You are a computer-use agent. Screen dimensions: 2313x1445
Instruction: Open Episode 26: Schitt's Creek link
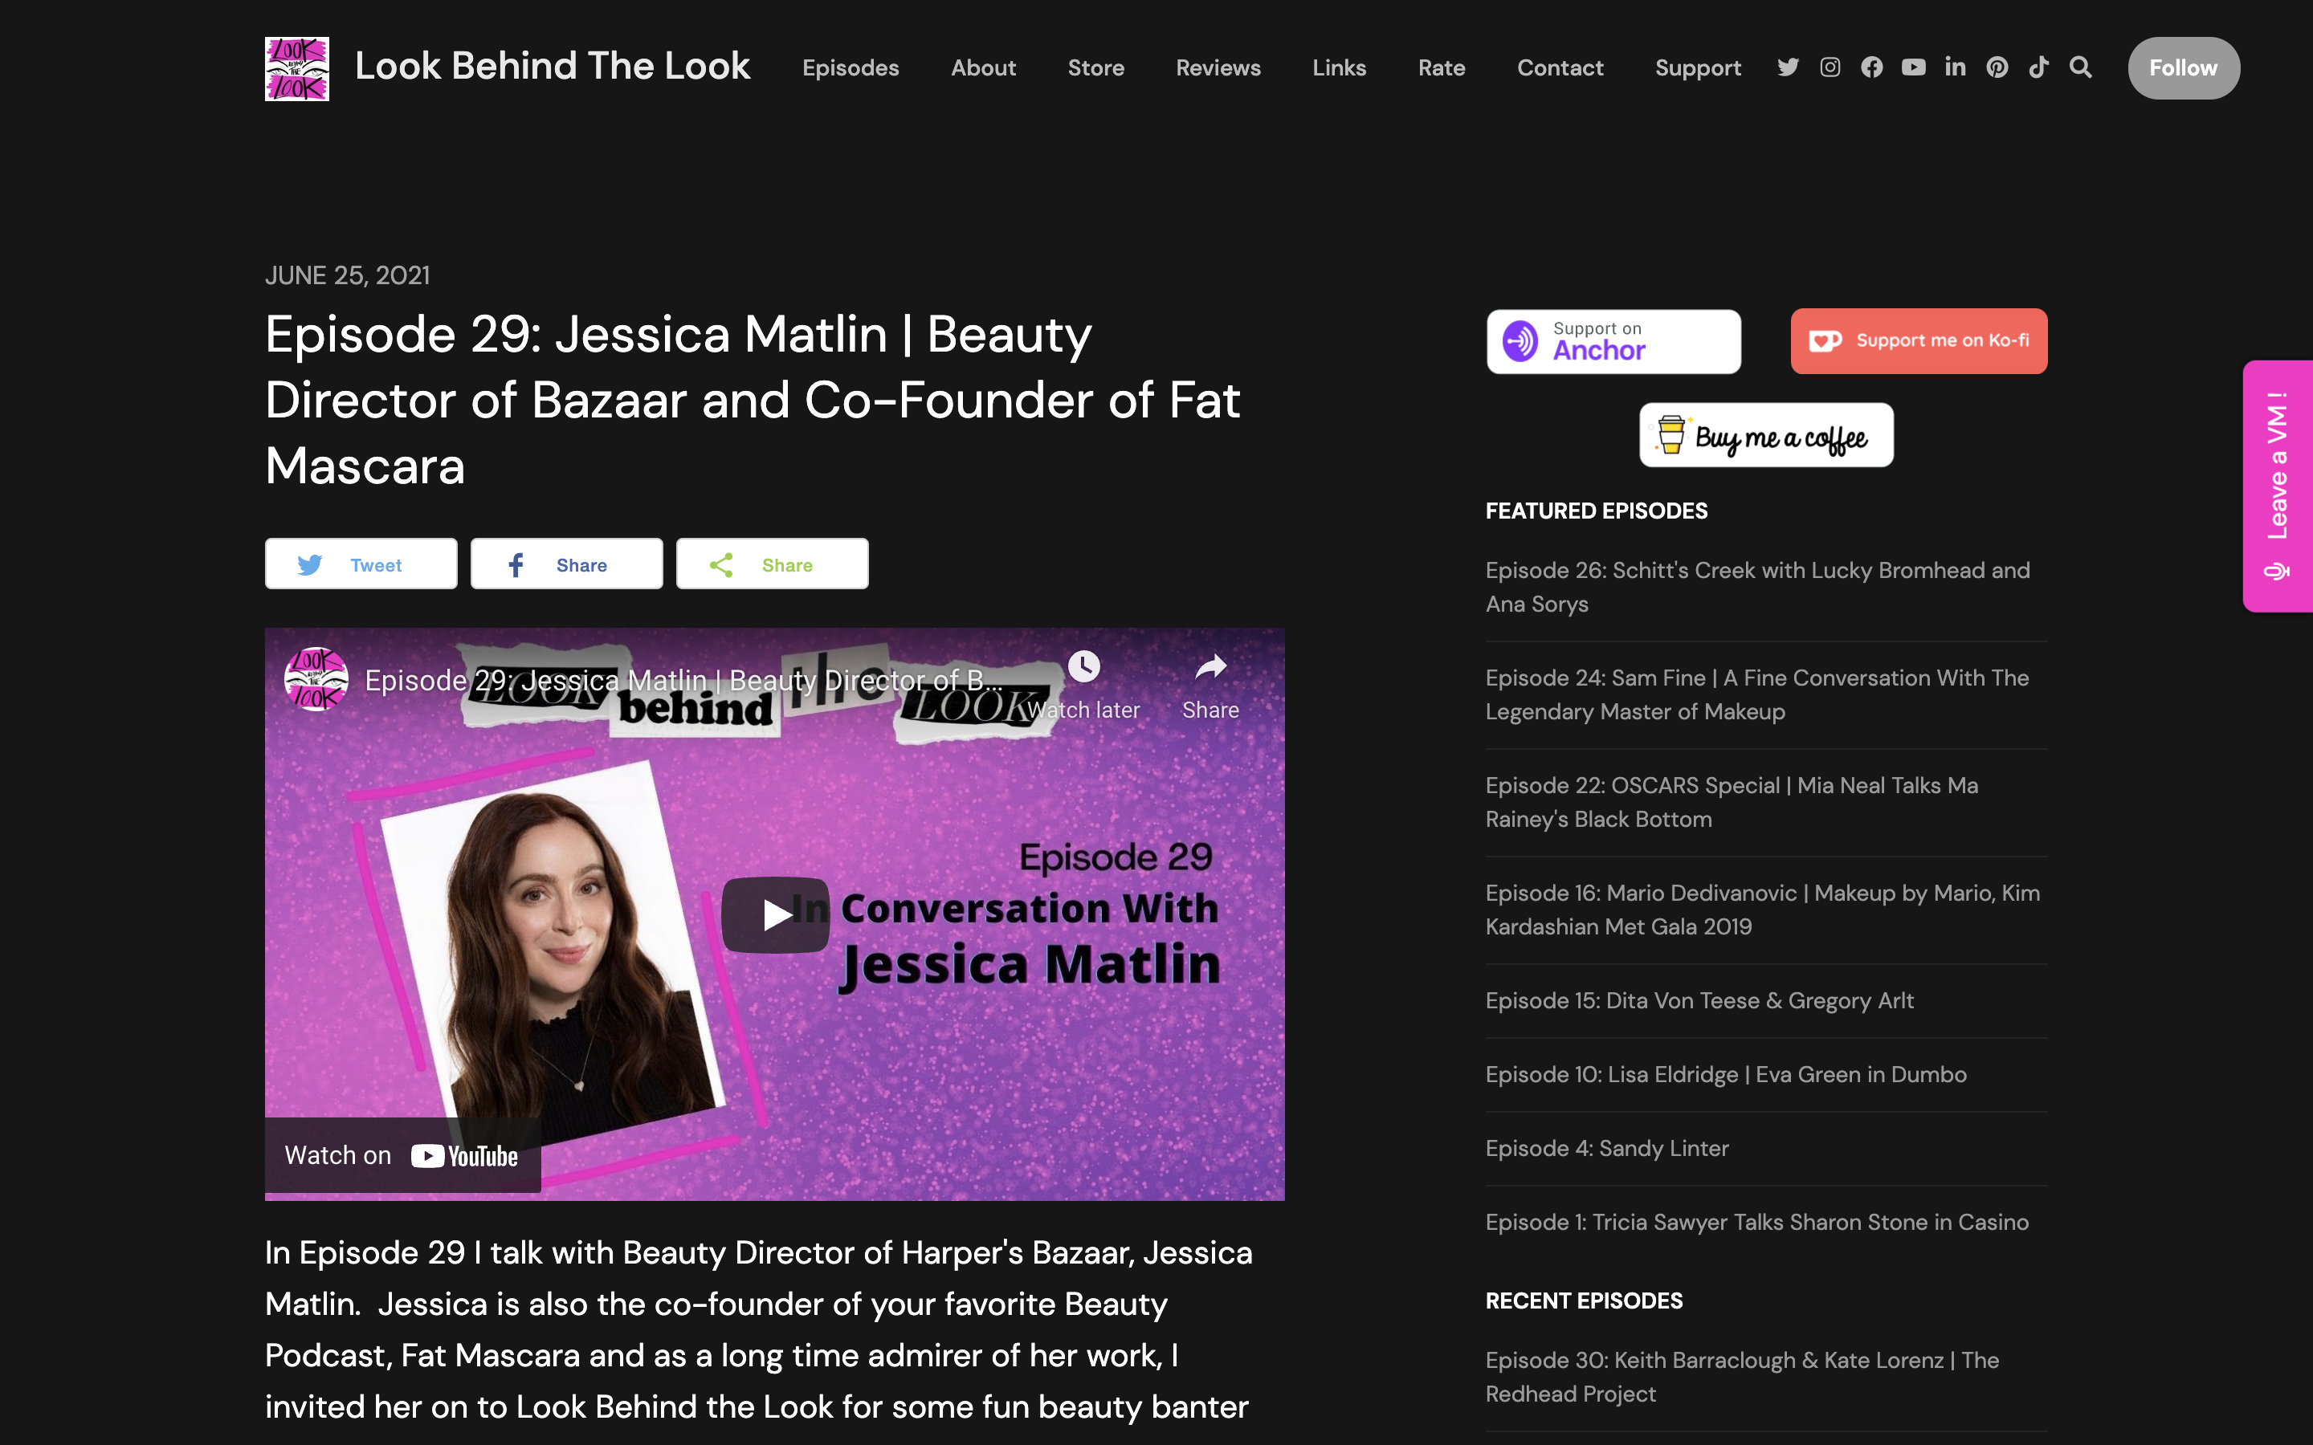(1758, 587)
